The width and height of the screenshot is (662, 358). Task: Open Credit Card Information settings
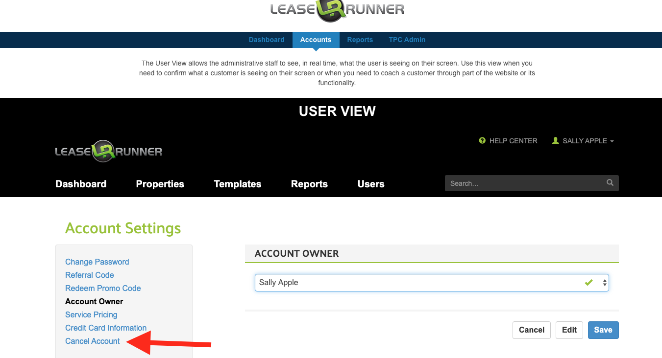point(106,328)
